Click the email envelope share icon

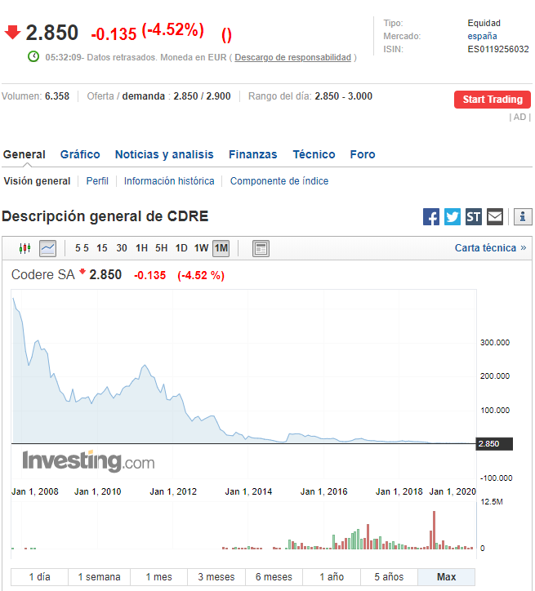(x=495, y=216)
